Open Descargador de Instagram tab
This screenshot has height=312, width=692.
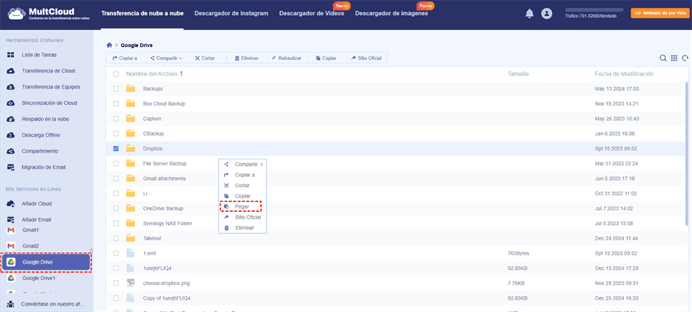(x=231, y=13)
